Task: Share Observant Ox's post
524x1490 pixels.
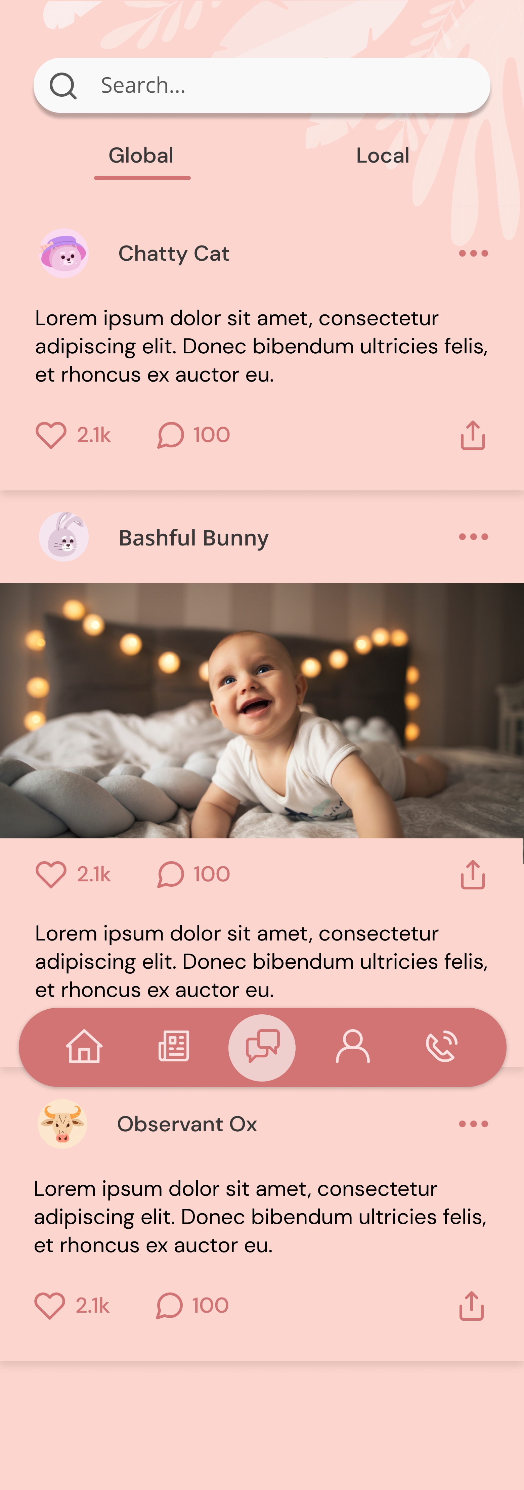Action: click(x=471, y=1306)
